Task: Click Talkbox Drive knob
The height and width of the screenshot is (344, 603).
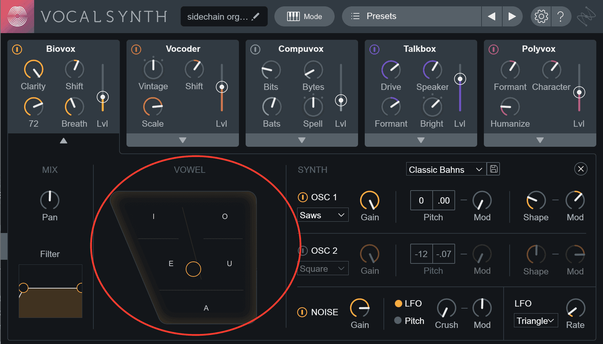Action: [391, 70]
